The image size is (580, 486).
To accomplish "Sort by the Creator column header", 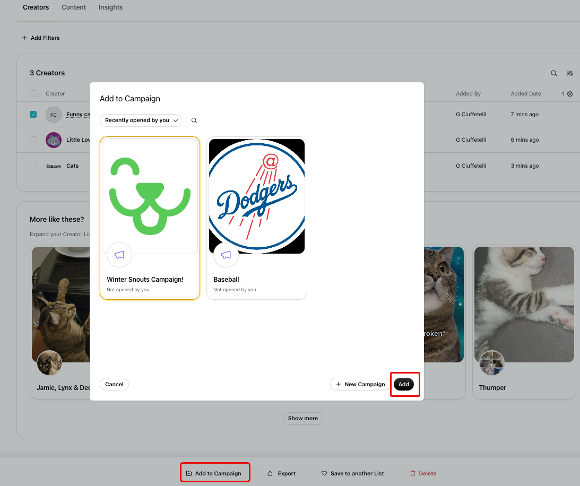I will tap(55, 93).
